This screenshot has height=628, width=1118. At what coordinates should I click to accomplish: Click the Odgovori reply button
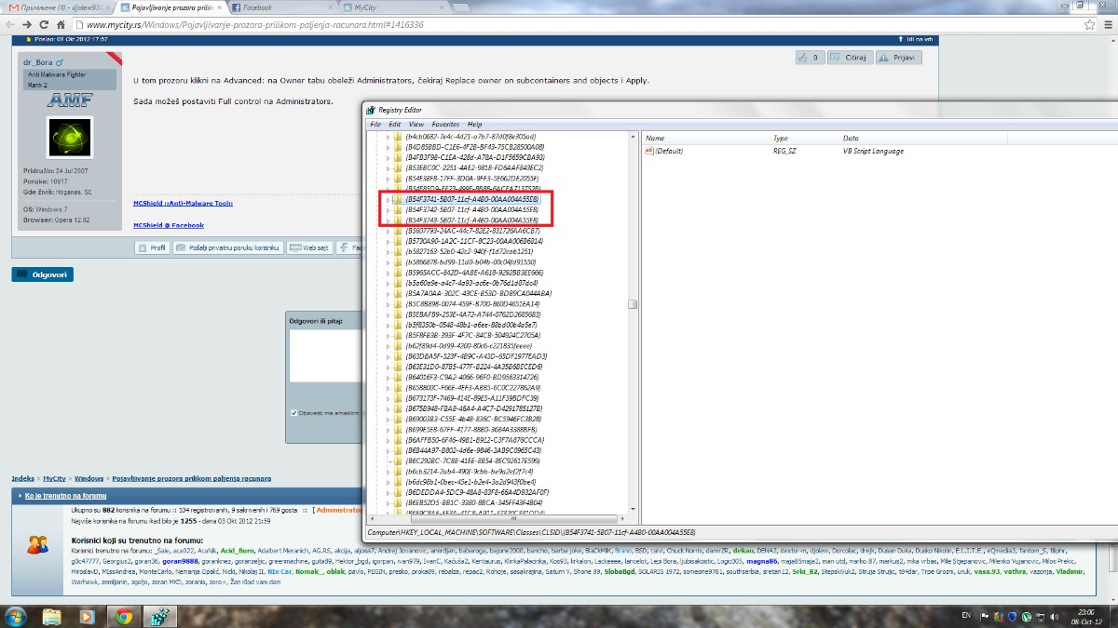[x=42, y=274]
